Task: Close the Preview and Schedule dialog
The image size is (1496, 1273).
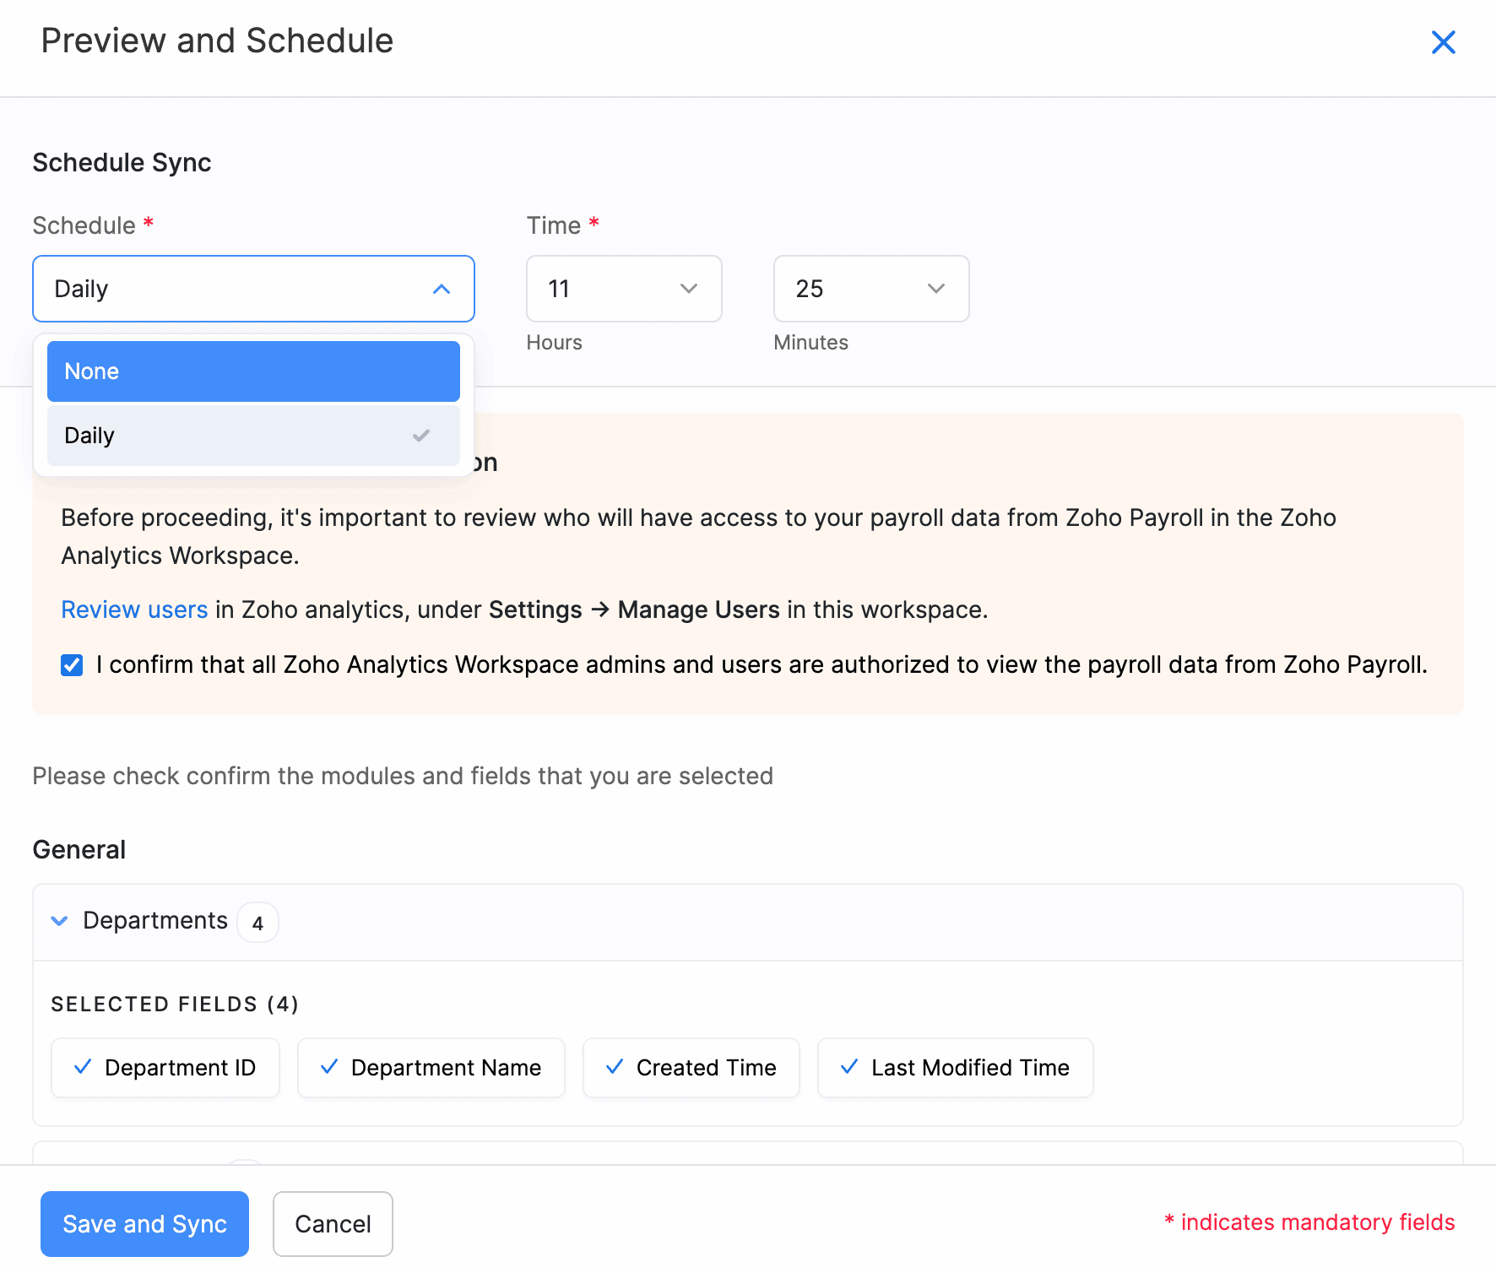Action: [x=1444, y=42]
